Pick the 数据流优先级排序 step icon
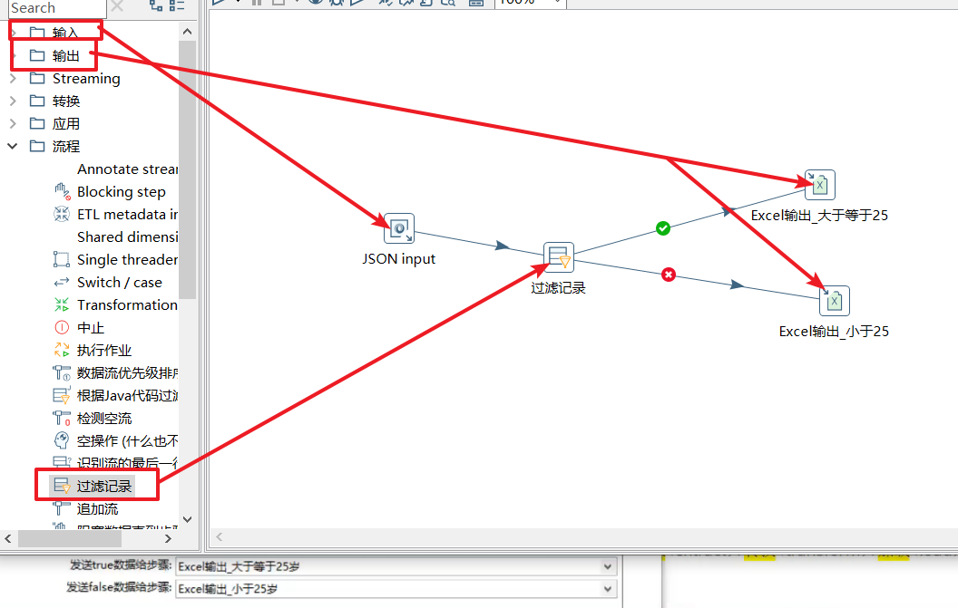The image size is (958, 608). tap(62, 372)
